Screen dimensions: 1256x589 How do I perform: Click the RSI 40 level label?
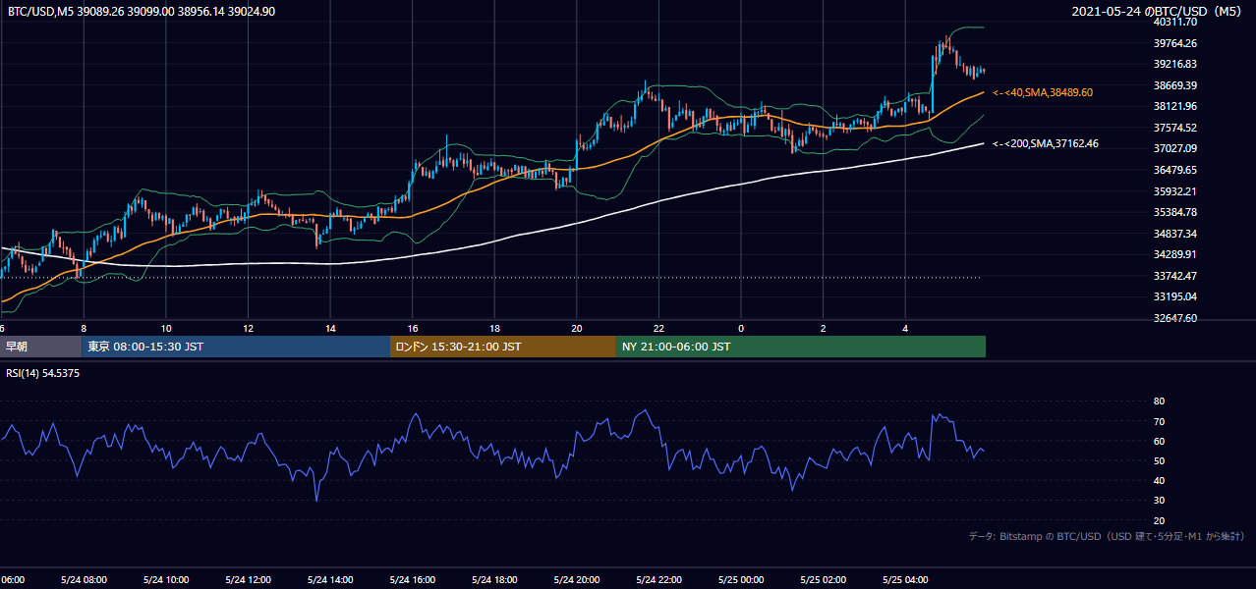pyautogui.click(x=1159, y=481)
